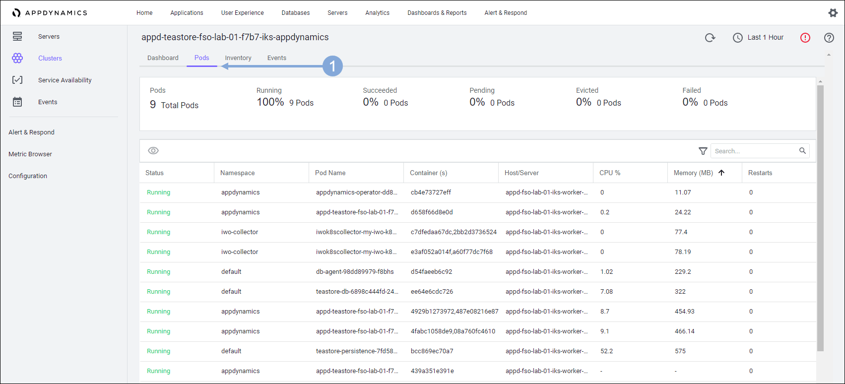Open the Configuration link in sidebar
Screen dimensions: 845x384
coord(28,176)
